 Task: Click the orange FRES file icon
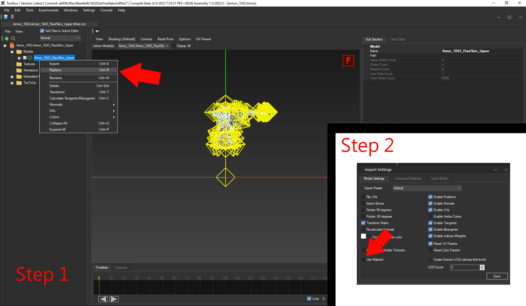(x=12, y=46)
